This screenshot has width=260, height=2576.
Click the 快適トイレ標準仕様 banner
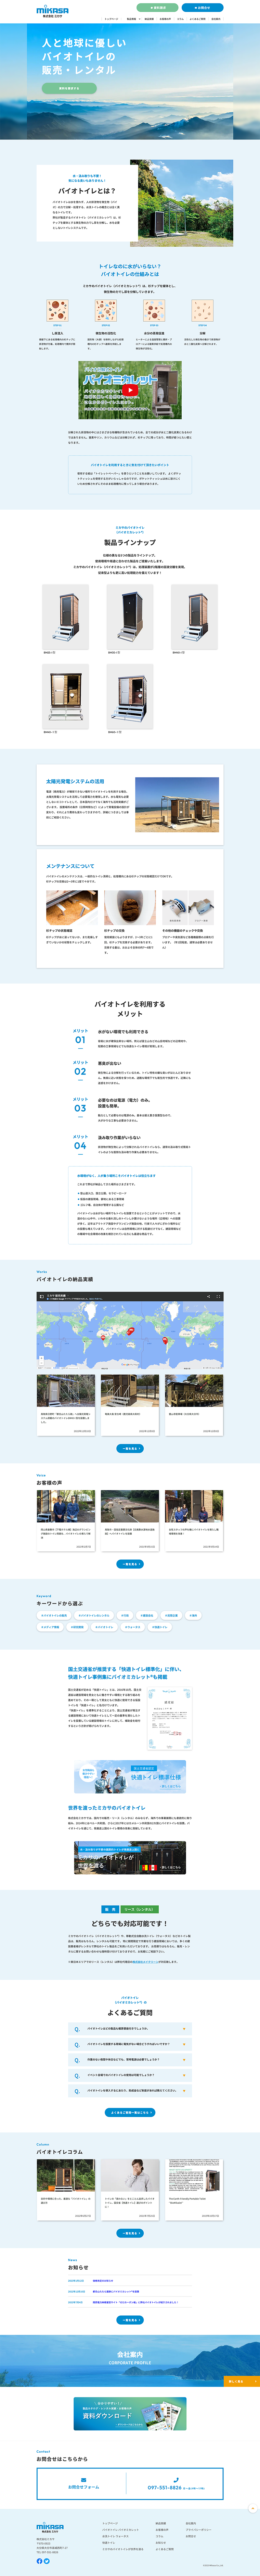[130, 1777]
